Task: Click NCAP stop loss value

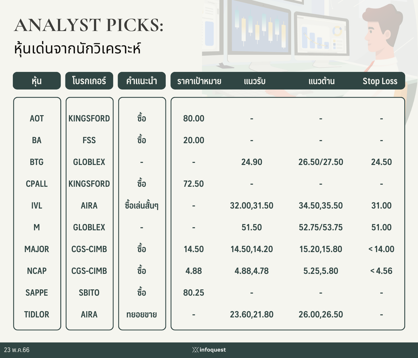Action: [x=381, y=271]
